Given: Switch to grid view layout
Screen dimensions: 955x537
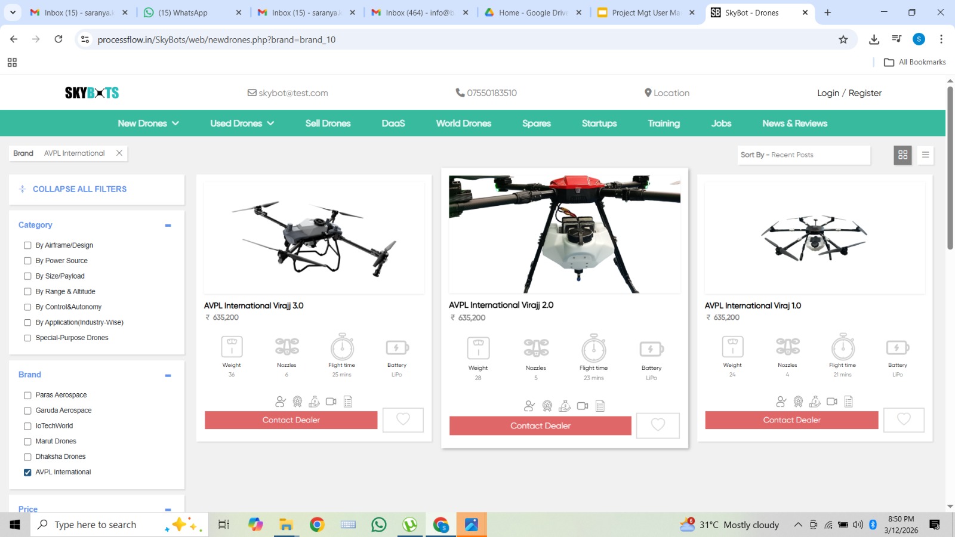Looking at the screenshot, I should (x=902, y=155).
